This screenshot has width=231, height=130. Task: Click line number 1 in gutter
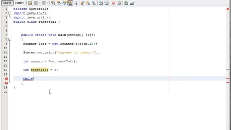[6, 9]
